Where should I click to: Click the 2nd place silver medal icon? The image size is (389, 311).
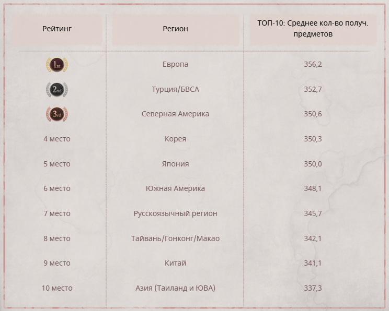click(x=57, y=90)
